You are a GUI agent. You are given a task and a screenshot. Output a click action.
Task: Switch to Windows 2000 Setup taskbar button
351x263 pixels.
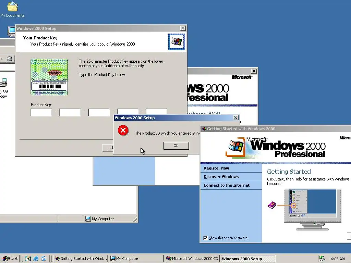[248, 259]
